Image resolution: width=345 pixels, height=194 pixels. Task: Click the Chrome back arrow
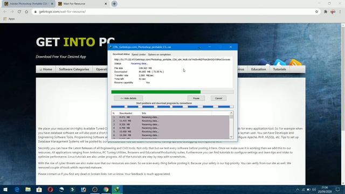click(5, 12)
